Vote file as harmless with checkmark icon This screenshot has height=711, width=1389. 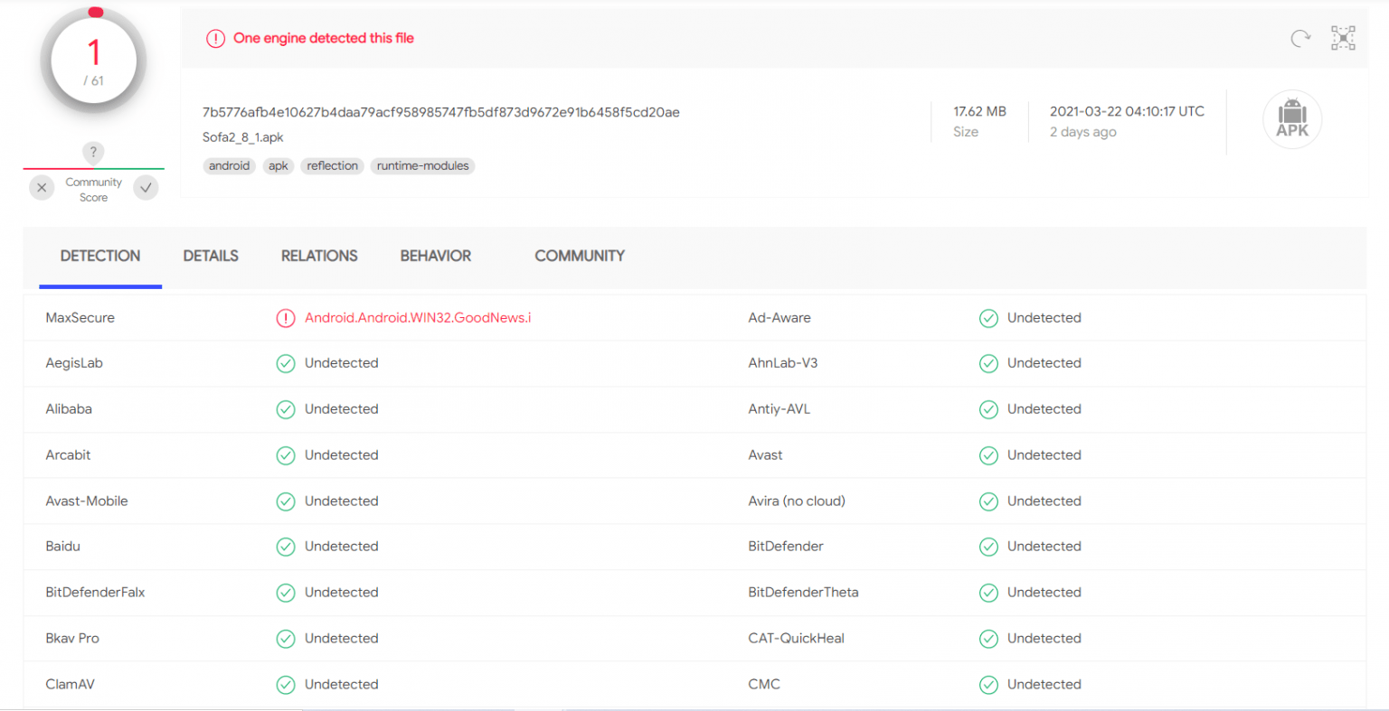click(x=146, y=188)
